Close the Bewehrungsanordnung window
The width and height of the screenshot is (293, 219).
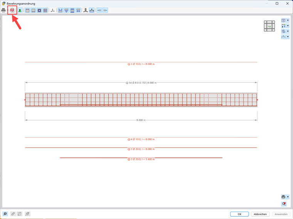tap(287, 3)
